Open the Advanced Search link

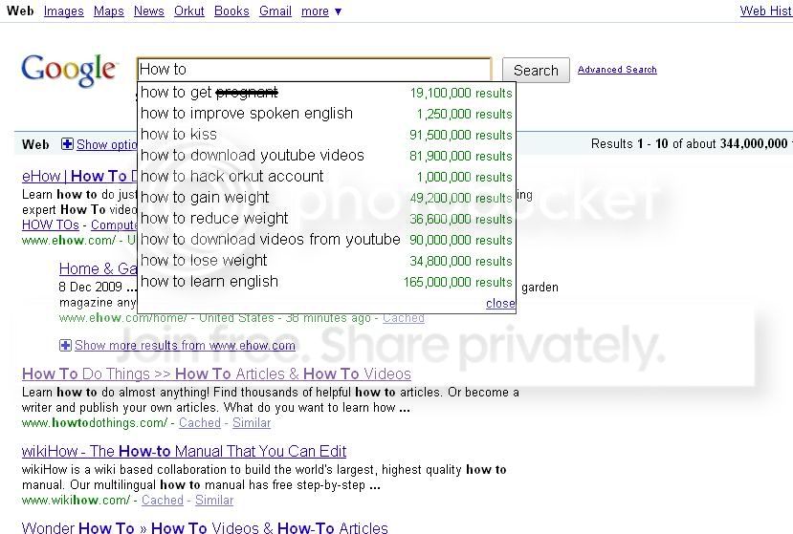pyautogui.click(x=617, y=69)
